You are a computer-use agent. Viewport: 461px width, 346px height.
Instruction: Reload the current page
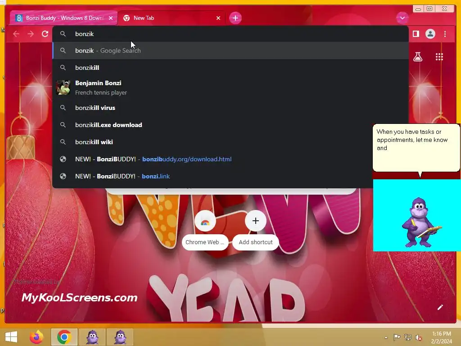45,34
